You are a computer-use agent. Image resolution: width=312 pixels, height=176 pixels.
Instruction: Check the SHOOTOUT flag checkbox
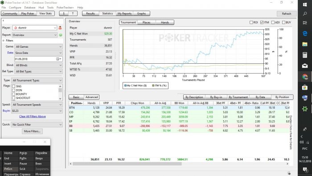pyautogui.click(x=13, y=98)
